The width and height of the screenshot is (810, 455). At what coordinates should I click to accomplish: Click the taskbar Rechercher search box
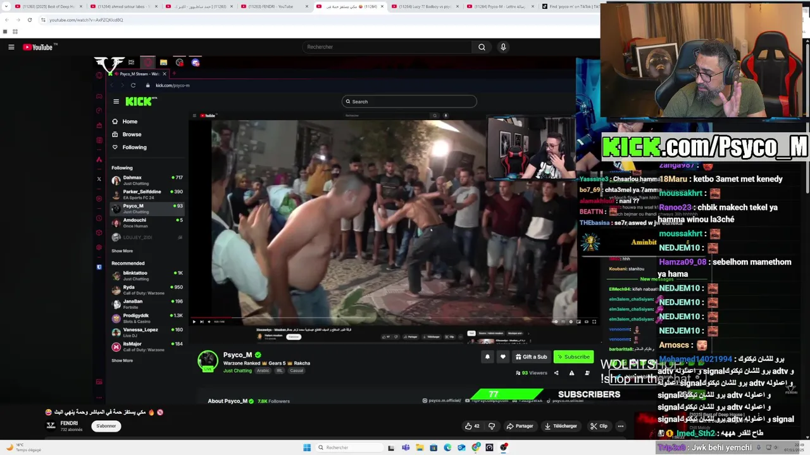tap(349, 447)
